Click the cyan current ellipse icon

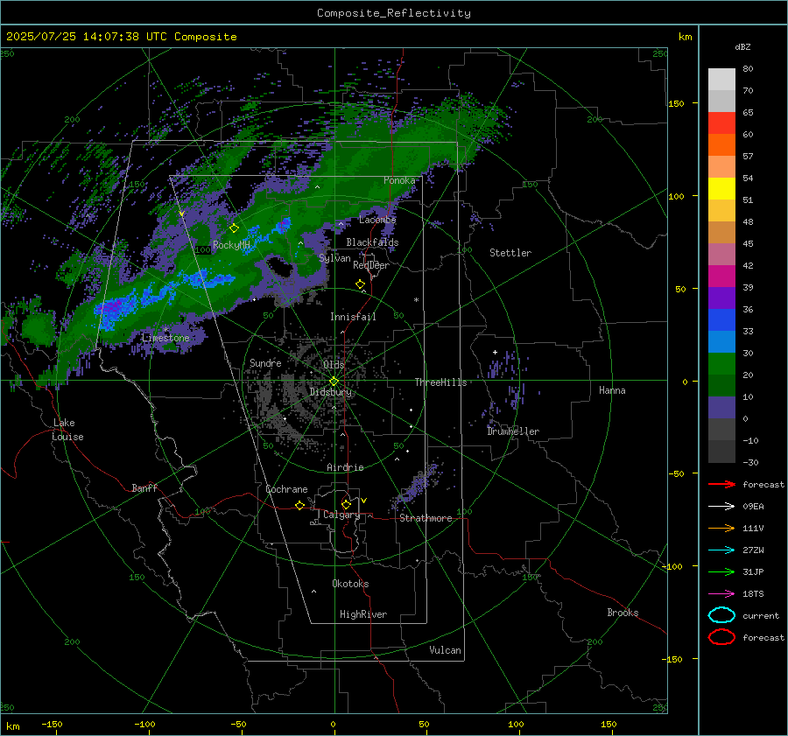click(721, 615)
